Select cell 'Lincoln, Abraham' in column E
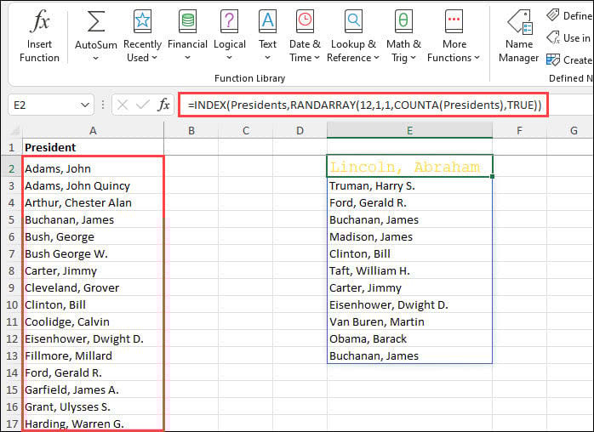594x432 pixels. tap(409, 166)
